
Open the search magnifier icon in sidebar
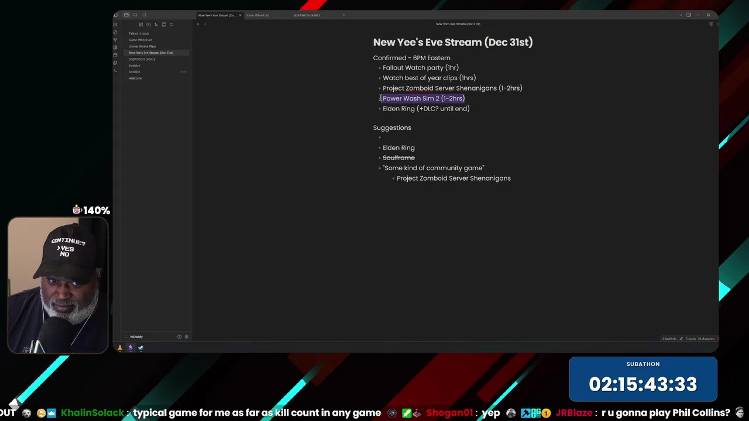pos(135,15)
